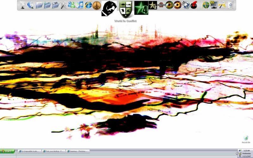The image size is (253, 158).
Task: Launch the silver winged emblem icon
Action: tap(186, 5)
